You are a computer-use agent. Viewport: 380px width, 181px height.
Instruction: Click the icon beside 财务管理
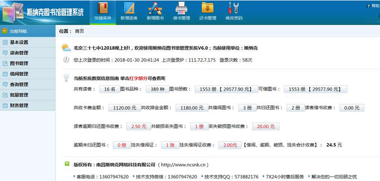pyautogui.click(x=5, y=106)
